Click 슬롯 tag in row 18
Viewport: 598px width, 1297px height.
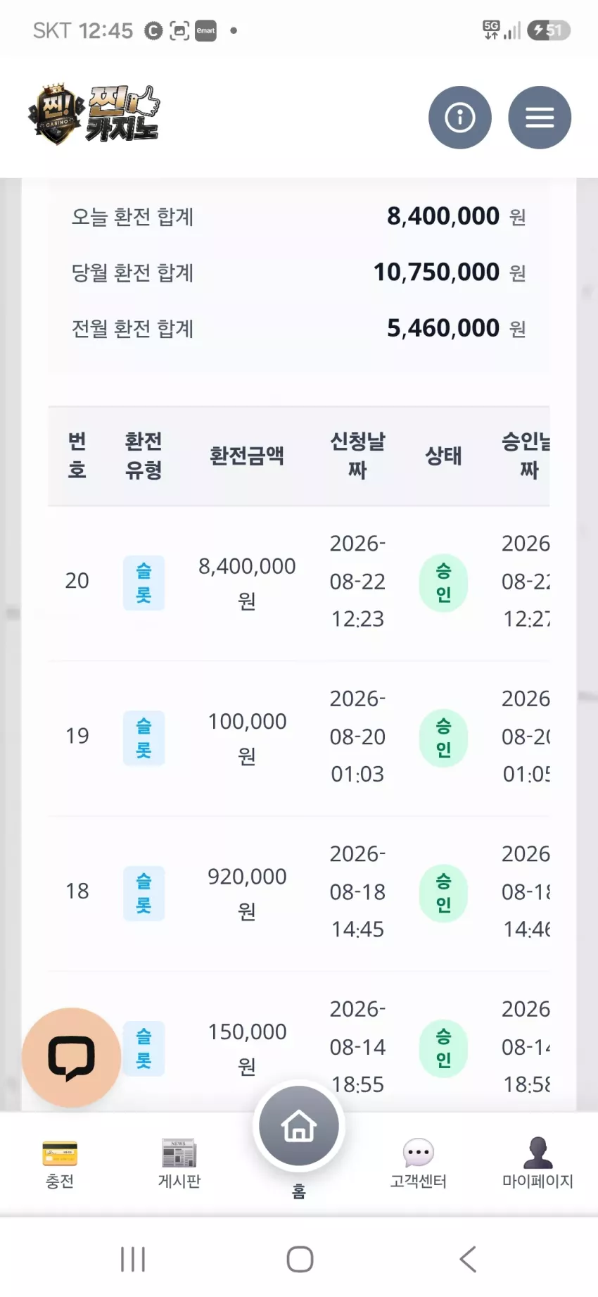(x=144, y=893)
